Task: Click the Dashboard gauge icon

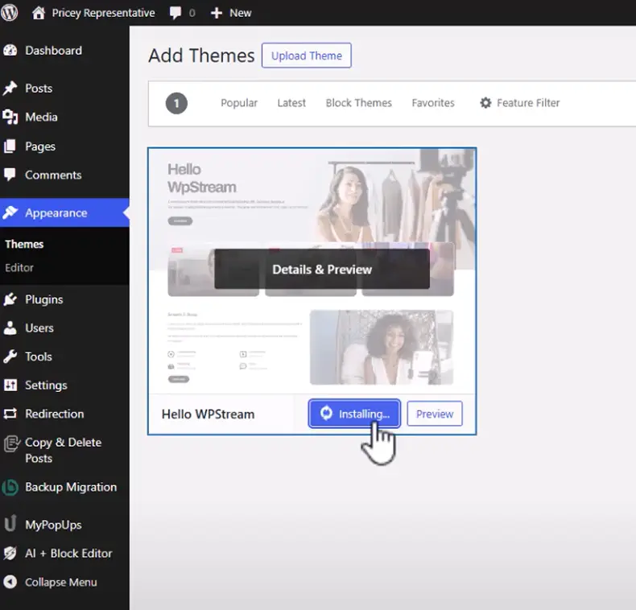Action: (x=10, y=50)
